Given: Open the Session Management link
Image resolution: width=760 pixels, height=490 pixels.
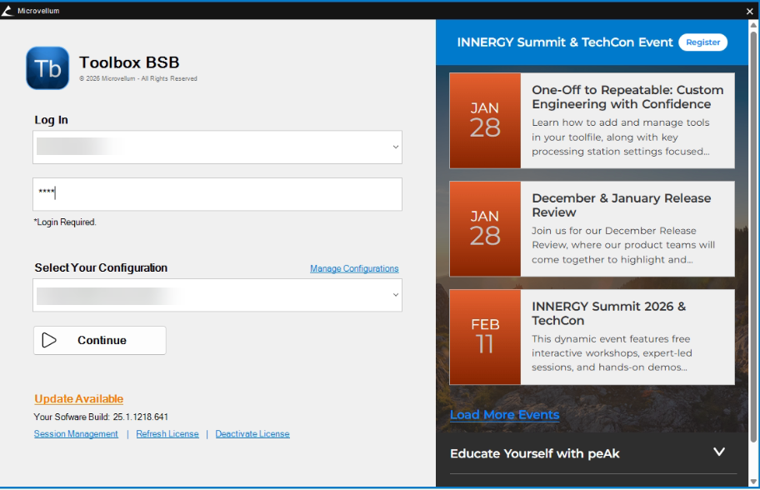Looking at the screenshot, I should (76, 434).
